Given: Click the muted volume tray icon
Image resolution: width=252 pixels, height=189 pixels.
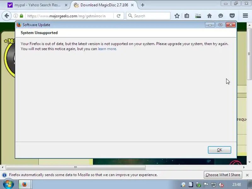Looking at the screenshot, I should [221, 185].
